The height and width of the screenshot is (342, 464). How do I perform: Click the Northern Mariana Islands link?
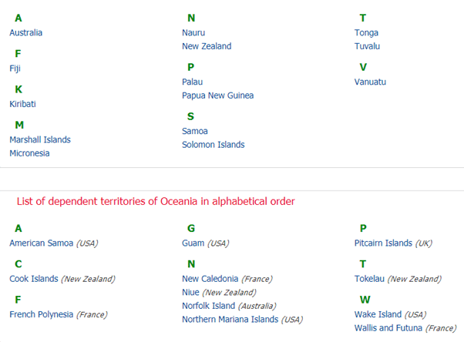click(x=230, y=319)
